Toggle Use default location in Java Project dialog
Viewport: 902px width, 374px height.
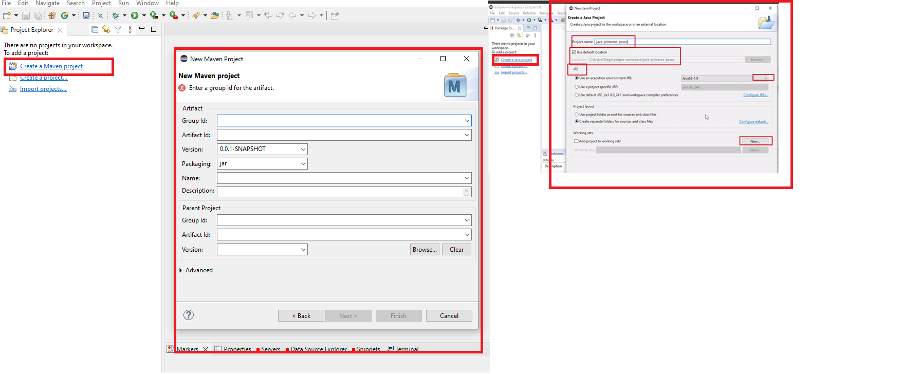[x=574, y=52]
